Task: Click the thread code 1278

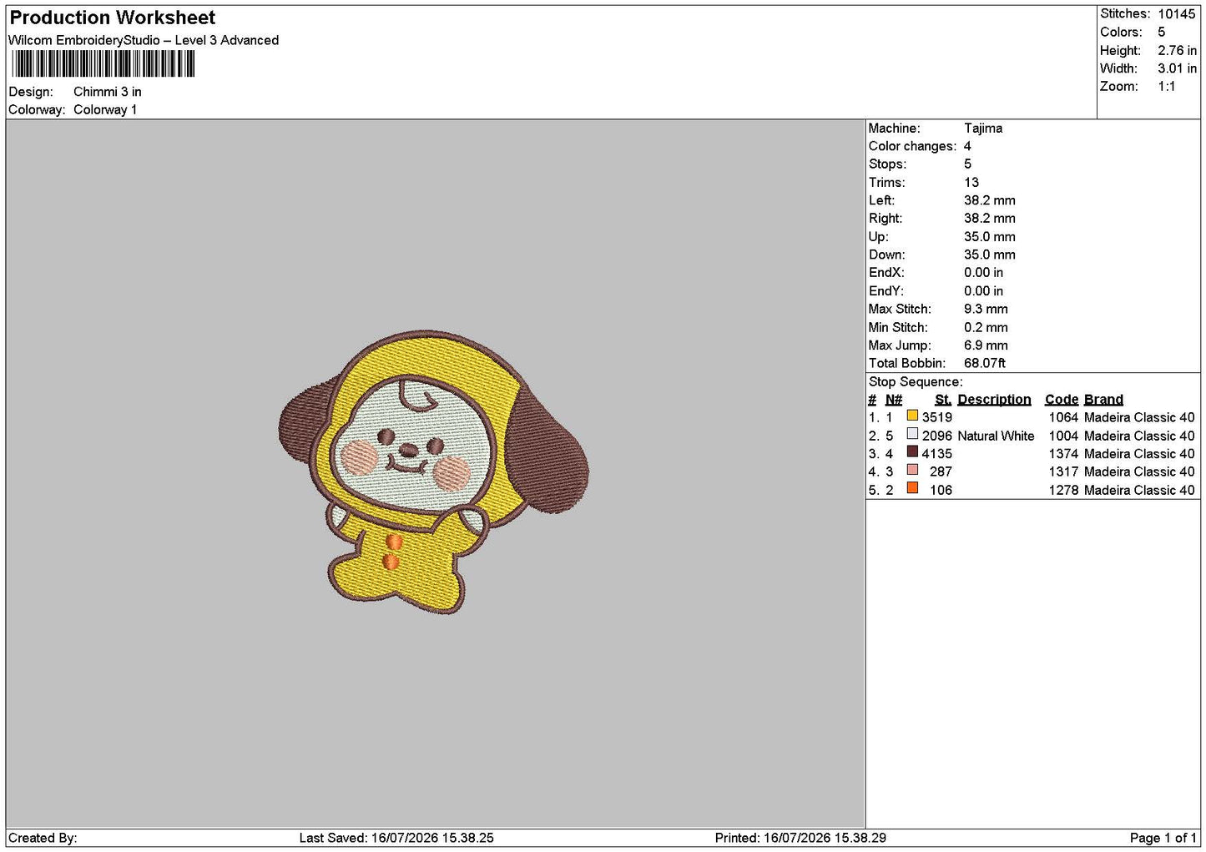Action: [x=1063, y=490]
